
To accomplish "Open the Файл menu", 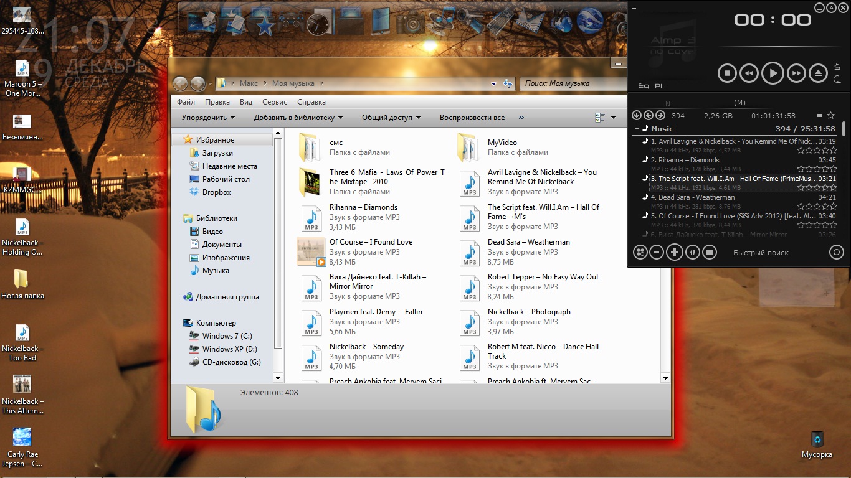I will pyautogui.click(x=186, y=102).
